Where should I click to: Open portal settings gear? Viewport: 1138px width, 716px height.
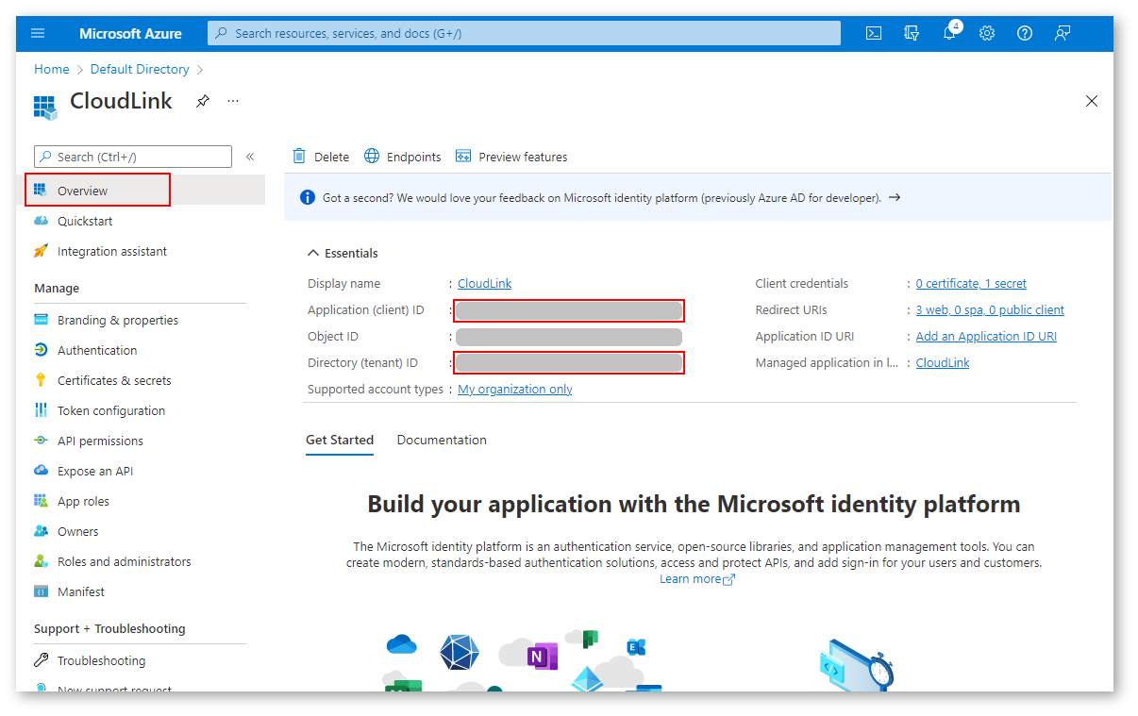coord(987,33)
